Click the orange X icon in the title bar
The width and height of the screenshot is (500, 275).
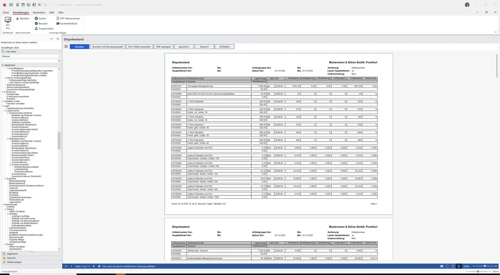[x=39, y=4]
